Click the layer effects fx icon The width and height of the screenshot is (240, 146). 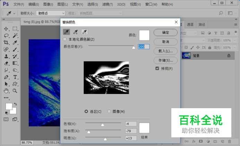(194, 141)
